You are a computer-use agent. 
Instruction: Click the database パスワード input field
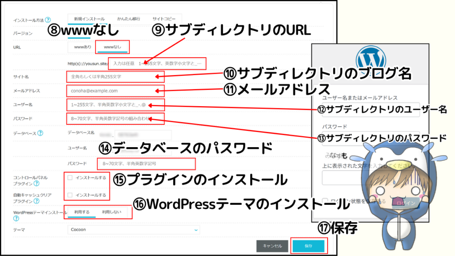tap(146, 164)
